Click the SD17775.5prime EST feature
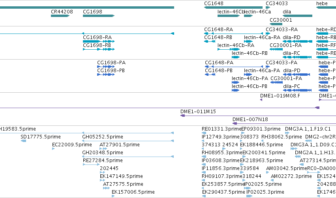The height and width of the screenshot is (198, 336). click(24, 141)
